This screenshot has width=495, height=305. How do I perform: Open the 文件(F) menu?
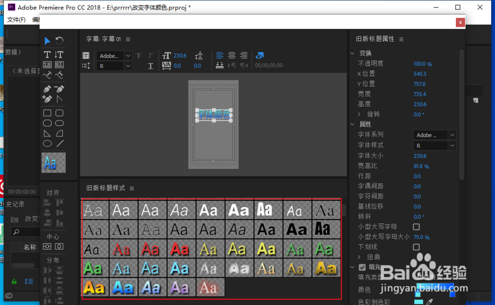[x=16, y=20]
